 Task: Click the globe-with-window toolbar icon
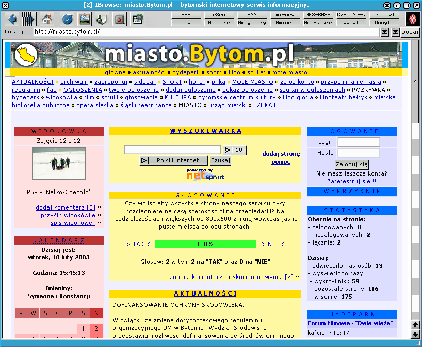pyautogui.click(x=138, y=19)
